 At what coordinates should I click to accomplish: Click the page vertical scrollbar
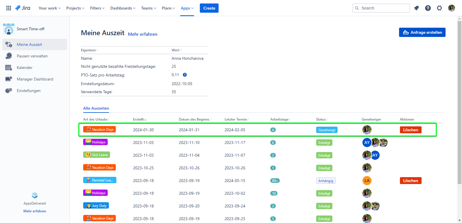[x=459, y=101]
